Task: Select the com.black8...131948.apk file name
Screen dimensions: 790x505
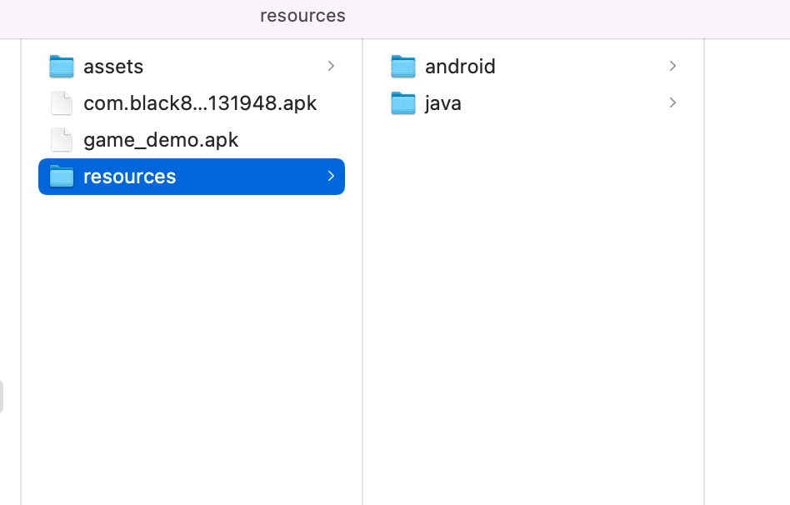Action: click(200, 103)
